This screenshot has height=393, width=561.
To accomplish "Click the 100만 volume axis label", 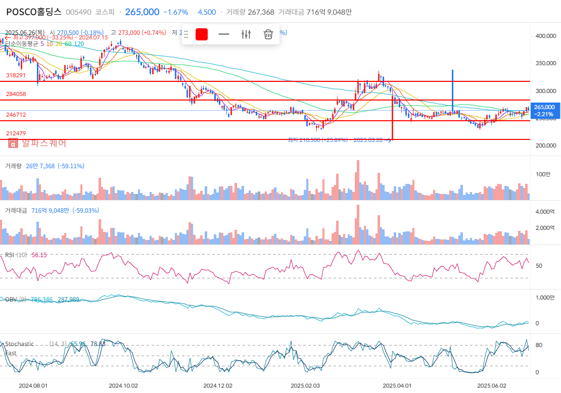I will click(x=543, y=174).
